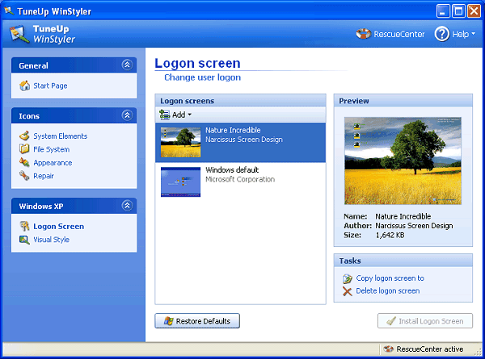485x359 pixels.
Task: Click the Logon screens panel header
Action: click(x=240, y=101)
